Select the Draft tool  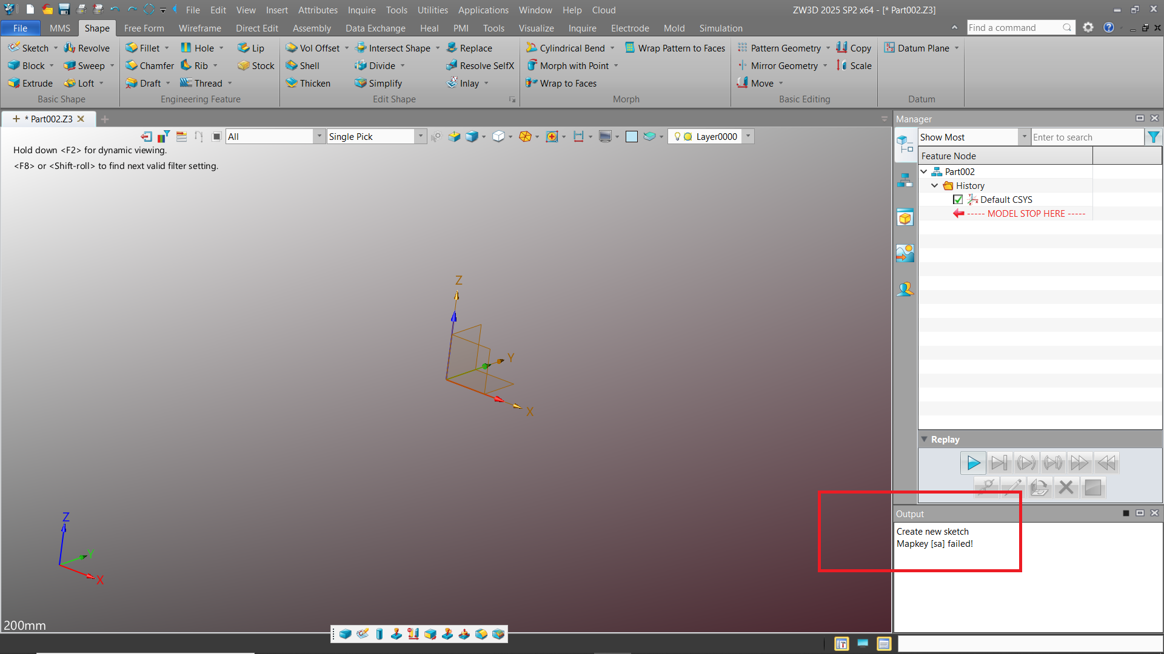point(143,83)
